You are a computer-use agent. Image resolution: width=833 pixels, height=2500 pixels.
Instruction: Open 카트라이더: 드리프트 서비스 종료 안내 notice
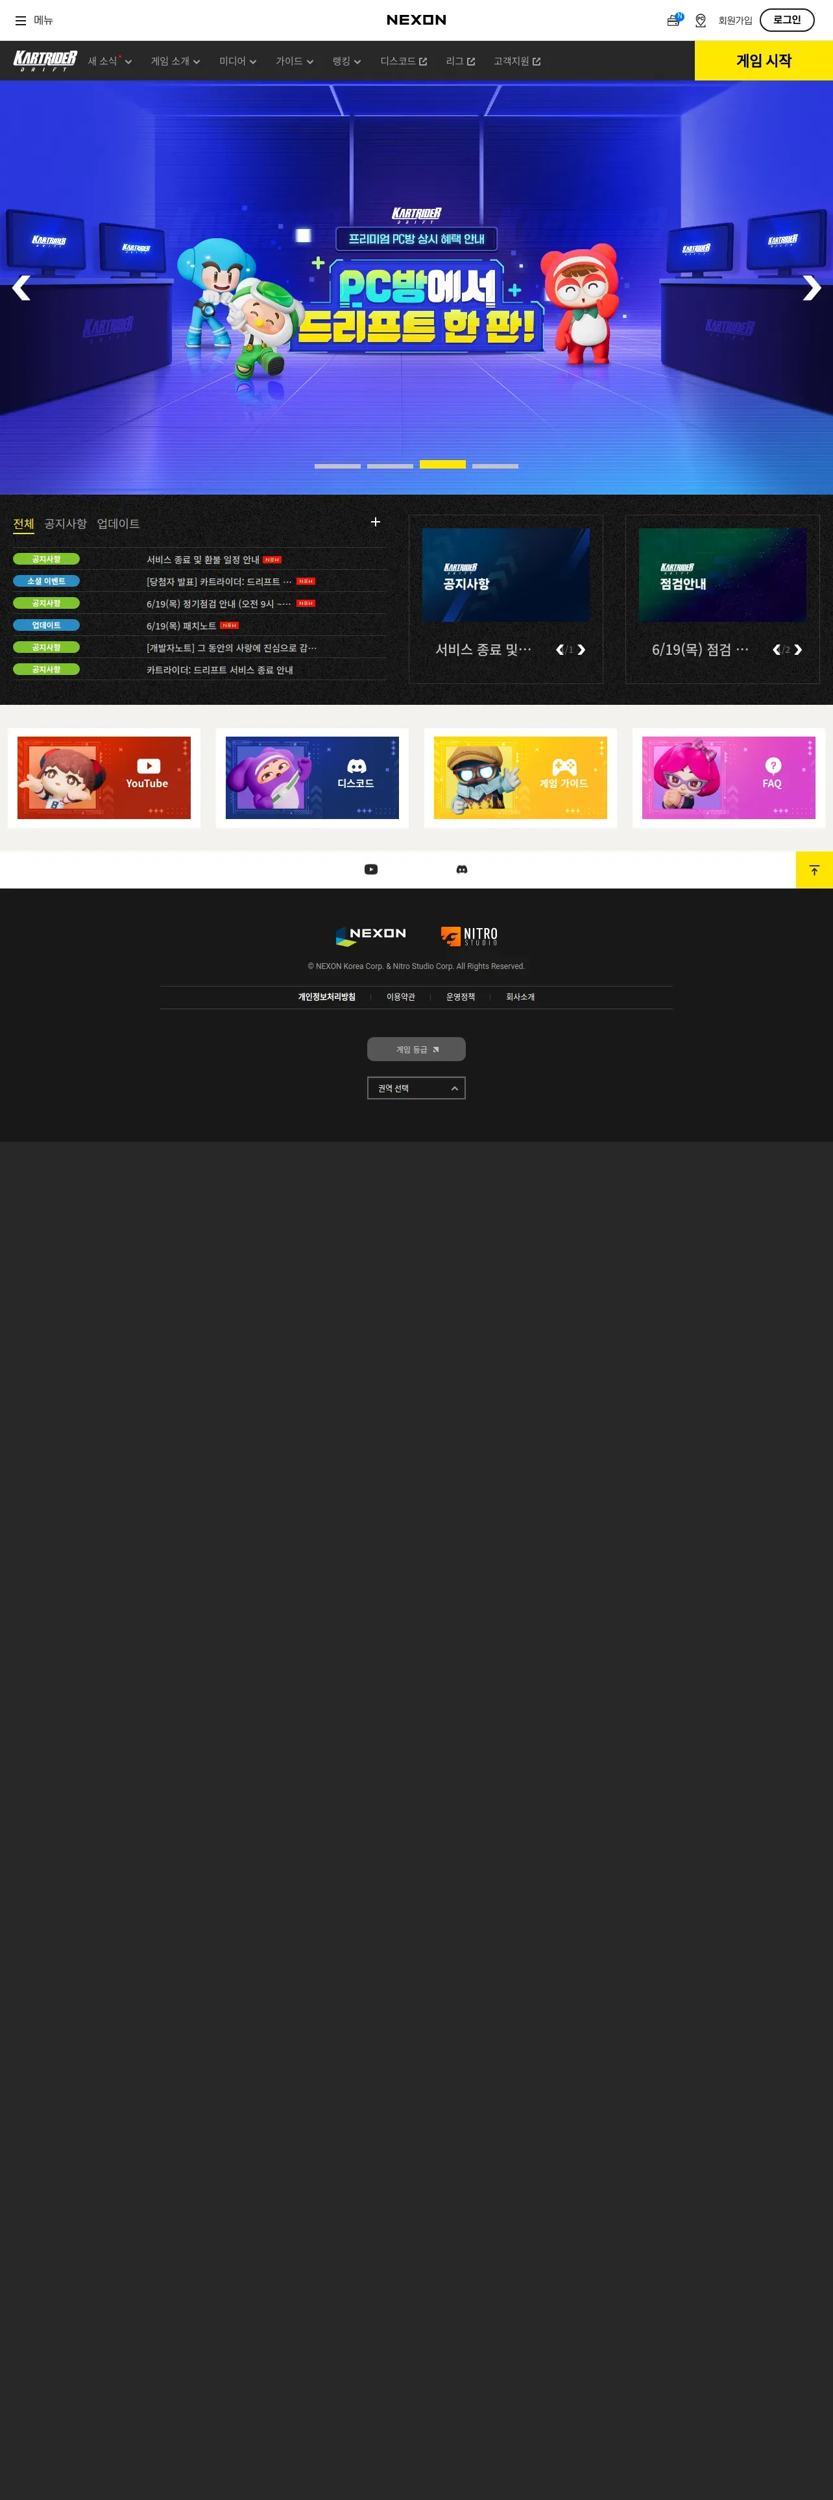pos(220,670)
